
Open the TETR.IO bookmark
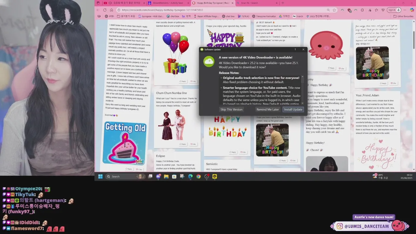coord(243,16)
